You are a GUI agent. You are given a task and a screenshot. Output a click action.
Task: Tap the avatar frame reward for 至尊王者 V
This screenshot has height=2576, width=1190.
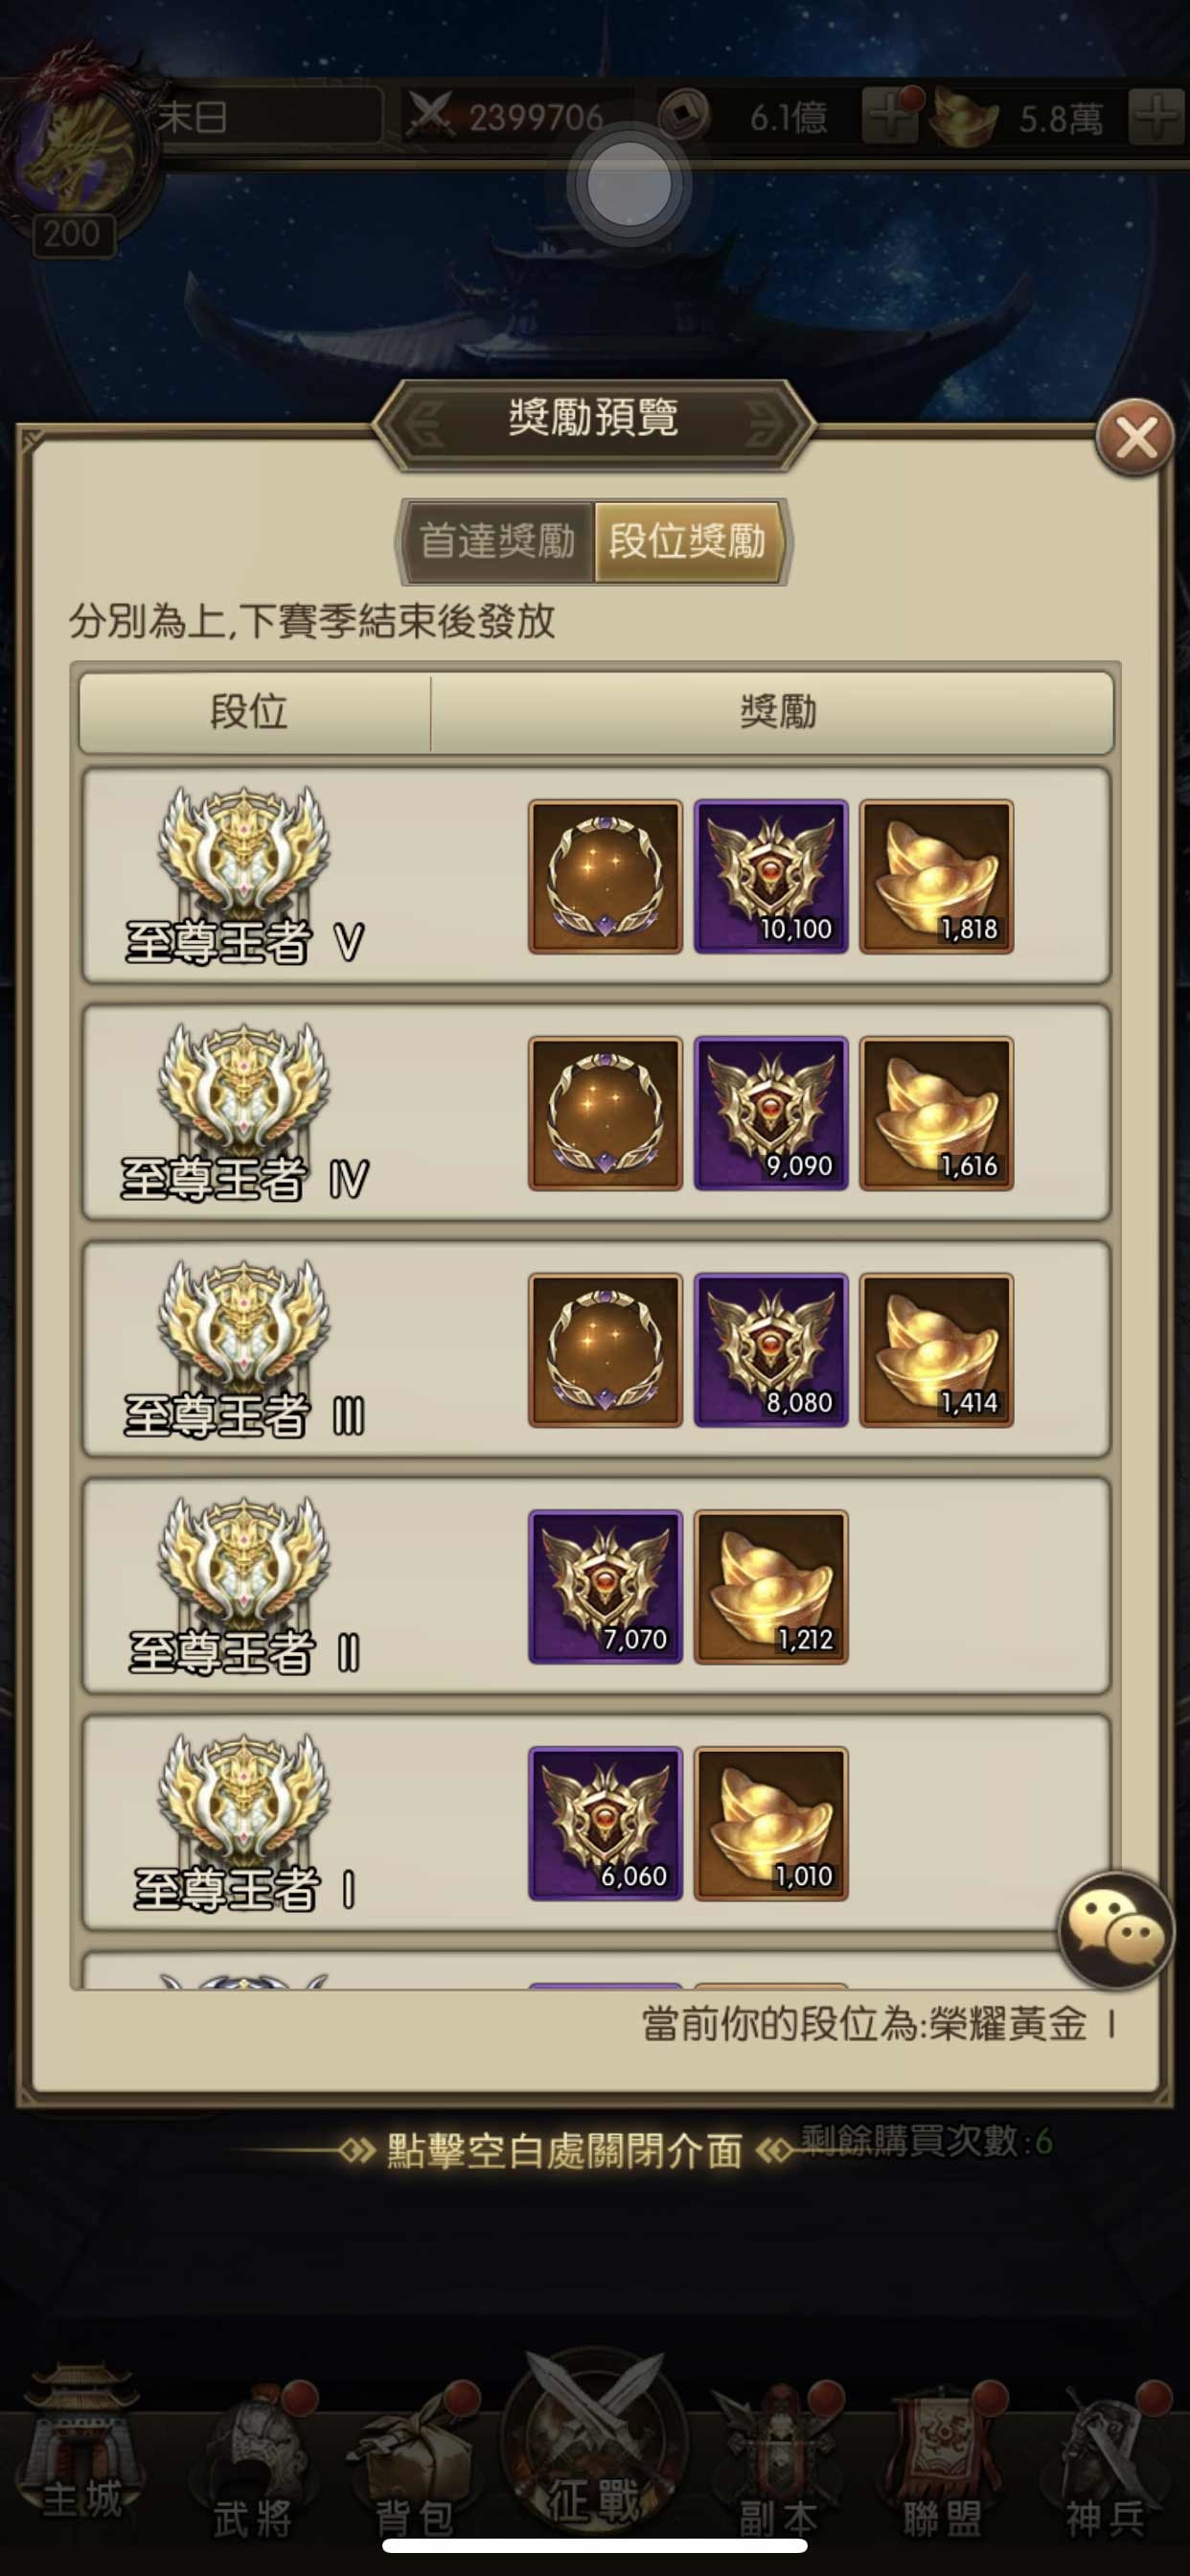point(605,876)
